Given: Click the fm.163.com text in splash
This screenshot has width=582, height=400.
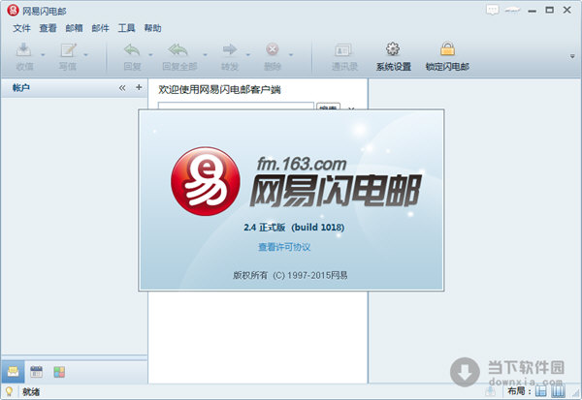Looking at the screenshot, I should (x=302, y=164).
